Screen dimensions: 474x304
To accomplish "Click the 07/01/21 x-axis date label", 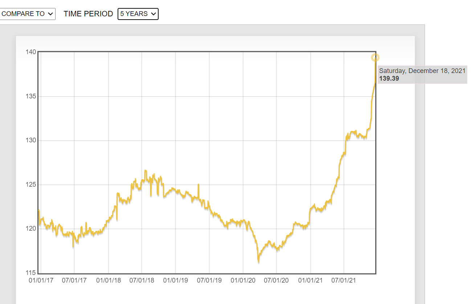I will [x=344, y=281].
